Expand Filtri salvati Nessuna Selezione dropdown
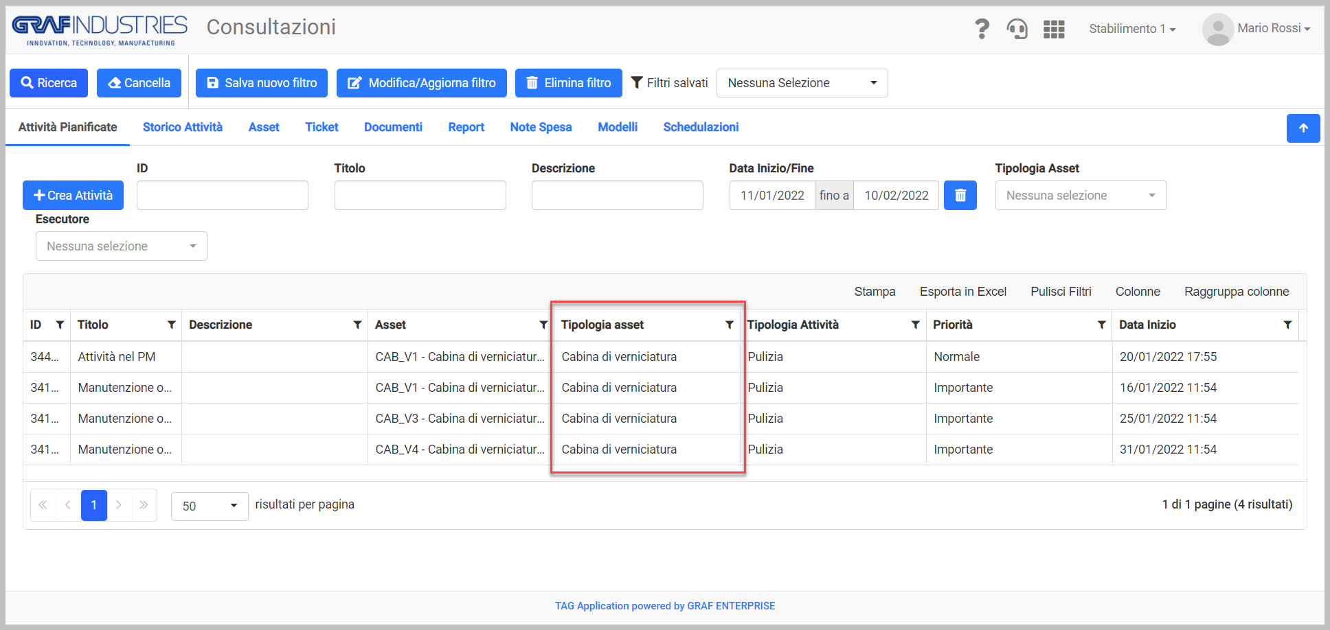The image size is (1330, 630). pos(802,83)
